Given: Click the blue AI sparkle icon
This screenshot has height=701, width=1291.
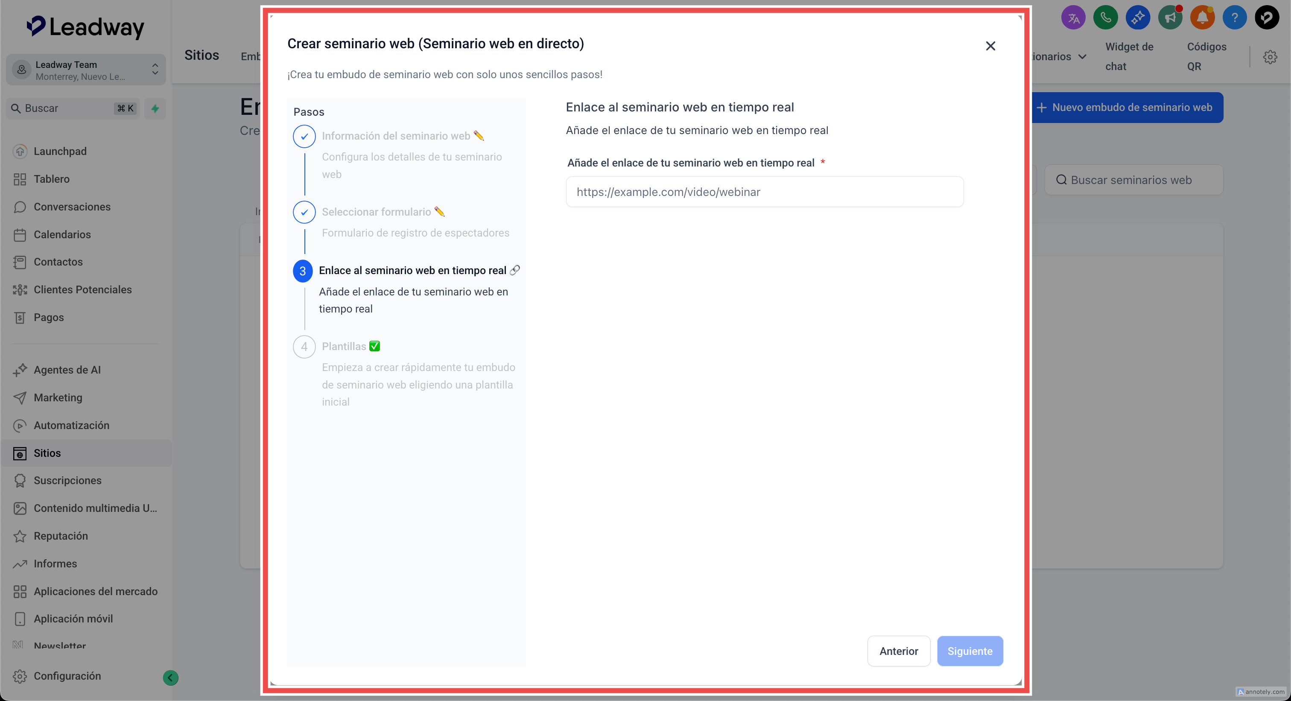Looking at the screenshot, I should [x=1137, y=18].
